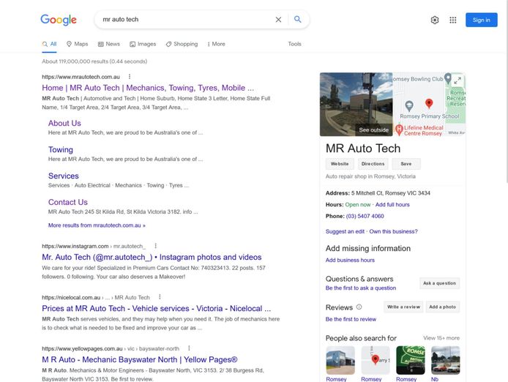Click Romsey Bowling Club map pin
Screen dimensions: 508x382
pos(448,78)
